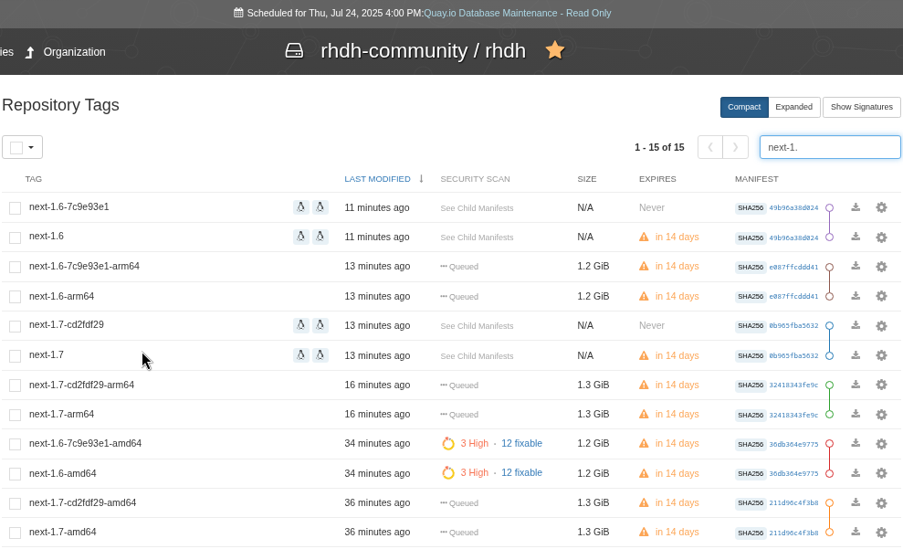Click first Linux penguin icon for next-1.7-cd2fdf29
This screenshot has width=903, height=549.
pos(300,325)
